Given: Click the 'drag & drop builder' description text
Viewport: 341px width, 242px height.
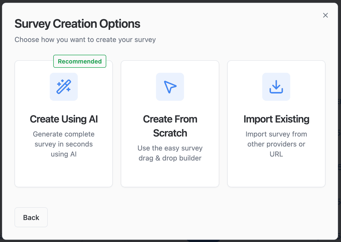Looking at the screenshot, I should [170, 153].
